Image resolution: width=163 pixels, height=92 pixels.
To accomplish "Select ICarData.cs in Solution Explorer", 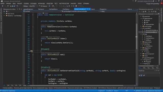I will [x=149, y=46].
